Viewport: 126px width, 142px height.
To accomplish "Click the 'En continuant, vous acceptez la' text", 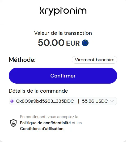I will pyautogui.click(x=49, y=117).
